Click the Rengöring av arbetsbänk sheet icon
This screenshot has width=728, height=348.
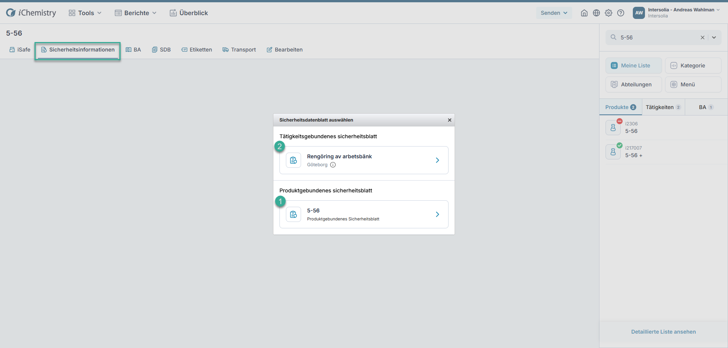coord(293,160)
